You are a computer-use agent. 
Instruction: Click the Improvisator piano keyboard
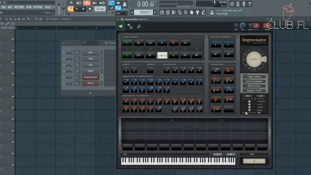pyautogui.click(x=178, y=161)
